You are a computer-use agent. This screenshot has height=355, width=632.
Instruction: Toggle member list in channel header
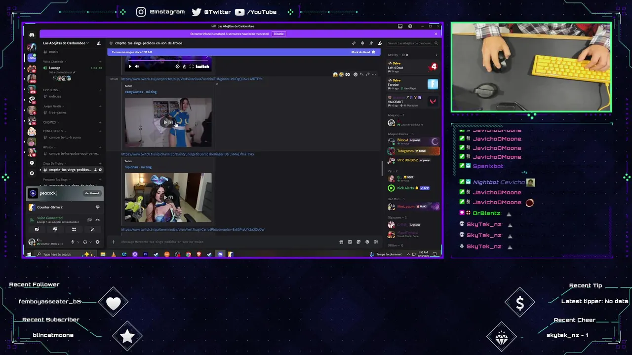tap(380, 43)
